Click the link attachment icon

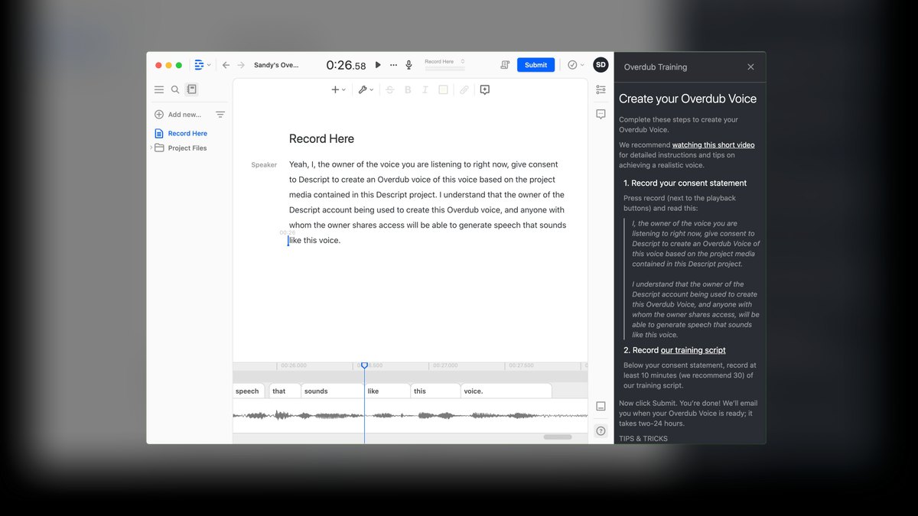coord(464,89)
